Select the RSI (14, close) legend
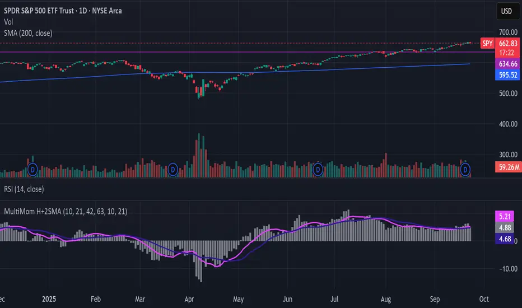 (24, 189)
